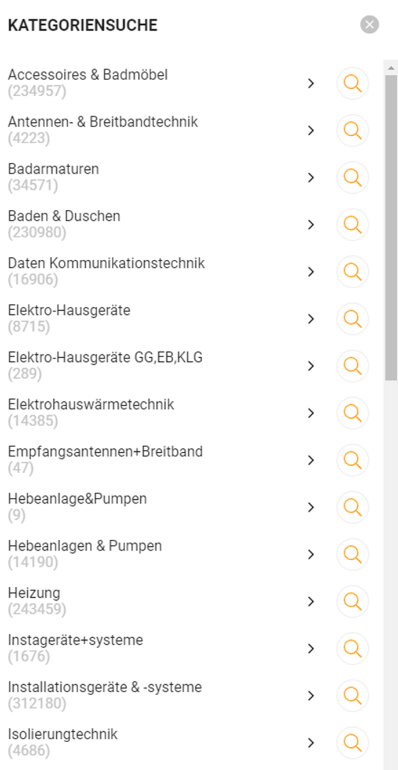Expand Installationsgeräte & -systeme arrow
The width and height of the screenshot is (398, 770).
point(311,696)
